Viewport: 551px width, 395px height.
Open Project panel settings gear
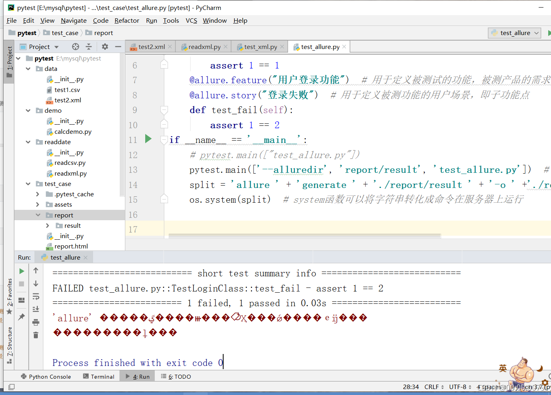click(x=105, y=47)
